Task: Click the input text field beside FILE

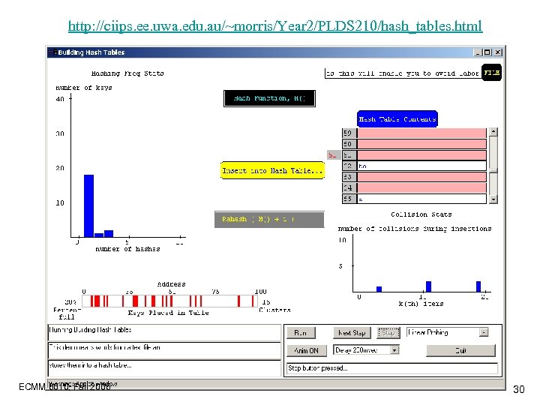Action: click(x=402, y=73)
